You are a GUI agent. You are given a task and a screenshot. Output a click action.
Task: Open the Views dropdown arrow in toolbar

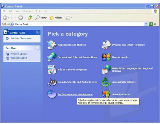71,18
